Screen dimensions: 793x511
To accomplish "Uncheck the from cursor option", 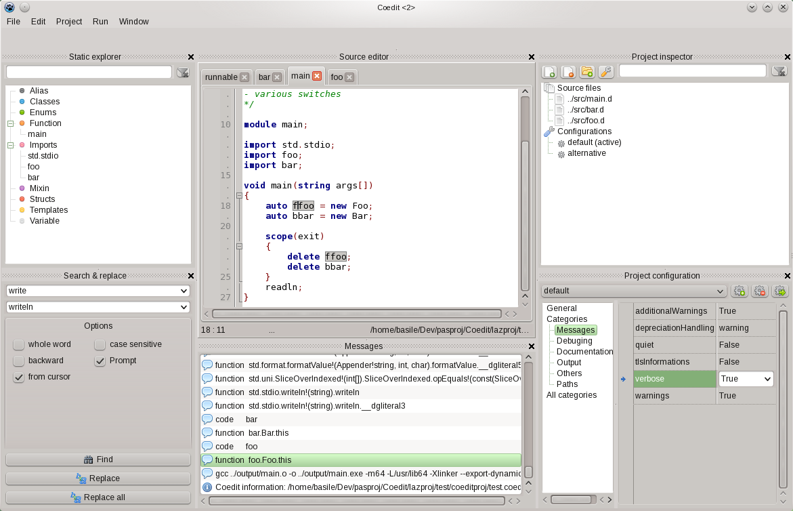I will [18, 377].
